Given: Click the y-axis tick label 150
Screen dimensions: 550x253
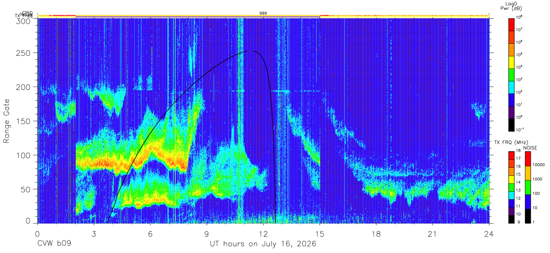Looking at the screenshot, I should pyautogui.click(x=24, y=121).
